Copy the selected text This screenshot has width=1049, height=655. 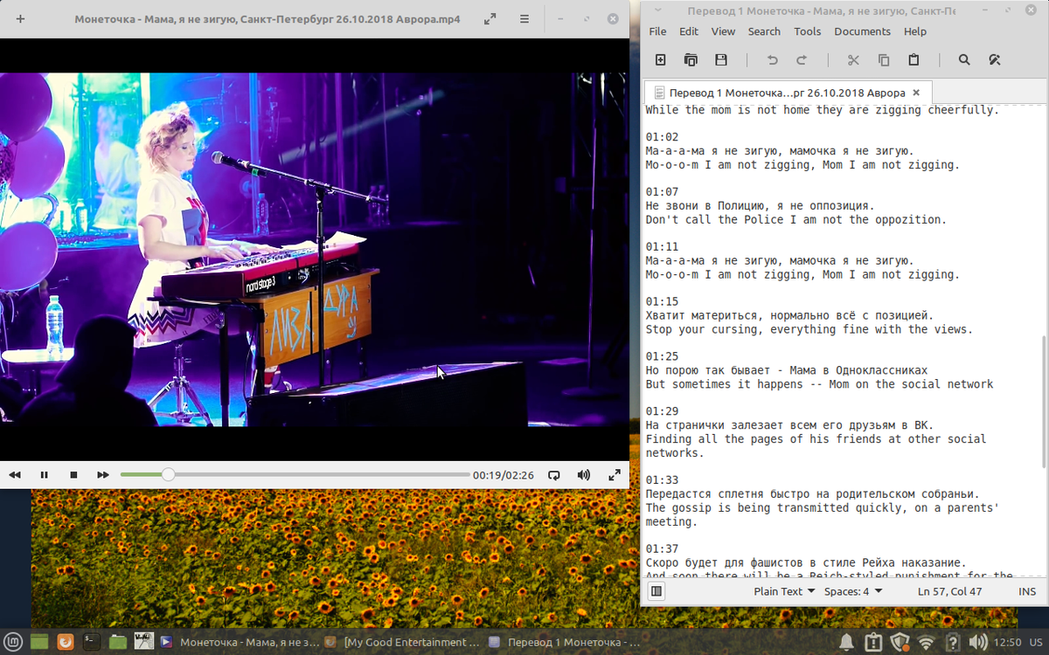(884, 60)
